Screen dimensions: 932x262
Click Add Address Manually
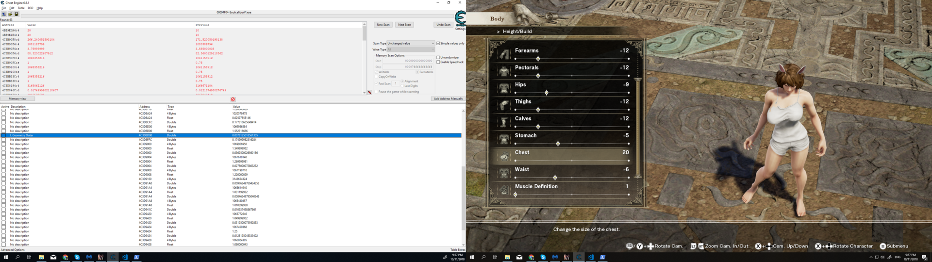pos(448,99)
